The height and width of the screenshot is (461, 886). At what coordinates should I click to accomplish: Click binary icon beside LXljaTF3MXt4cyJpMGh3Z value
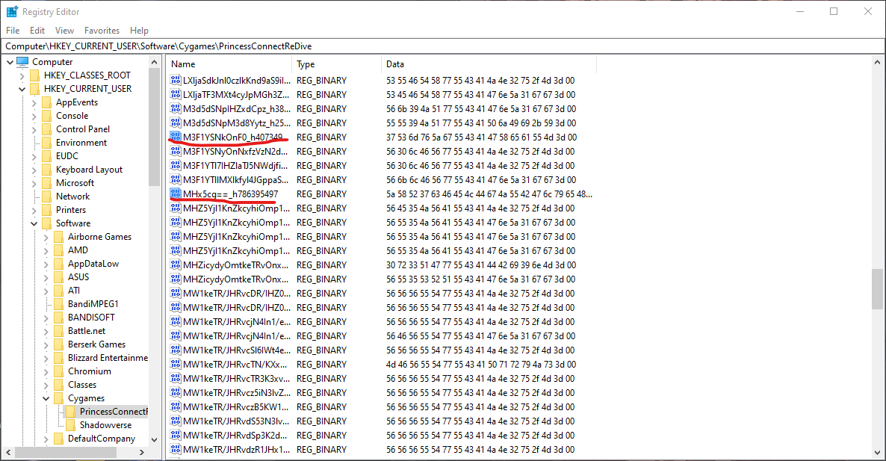pyautogui.click(x=175, y=94)
